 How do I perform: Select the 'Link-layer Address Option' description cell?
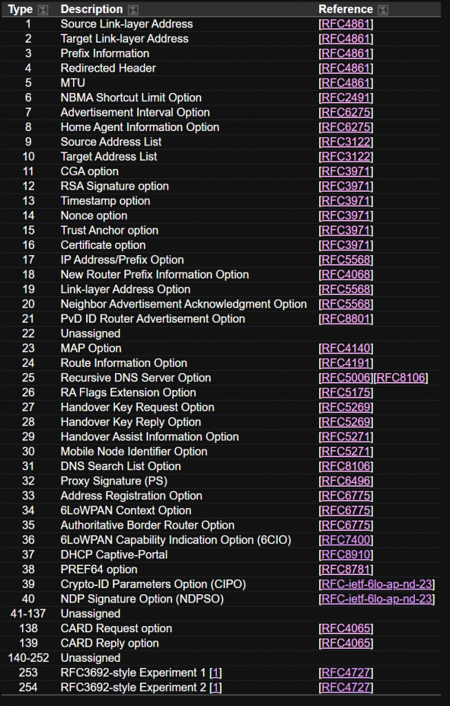pyautogui.click(x=125, y=290)
